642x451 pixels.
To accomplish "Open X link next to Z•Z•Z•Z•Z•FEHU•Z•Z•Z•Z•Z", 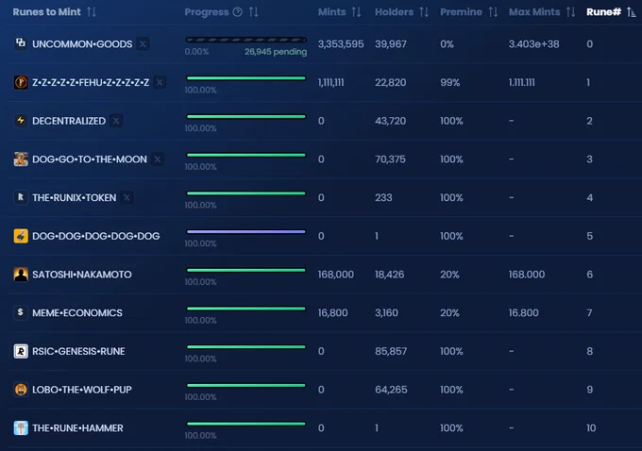I will (x=160, y=82).
